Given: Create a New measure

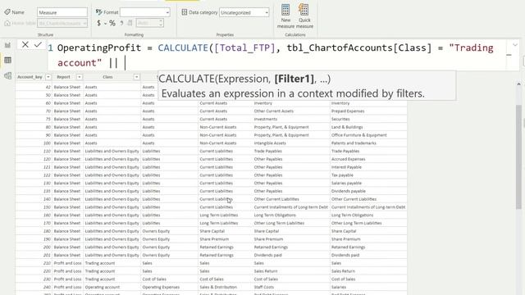Looking at the screenshot, I should pos(285,16).
